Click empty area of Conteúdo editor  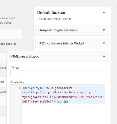click(x=63, y=114)
